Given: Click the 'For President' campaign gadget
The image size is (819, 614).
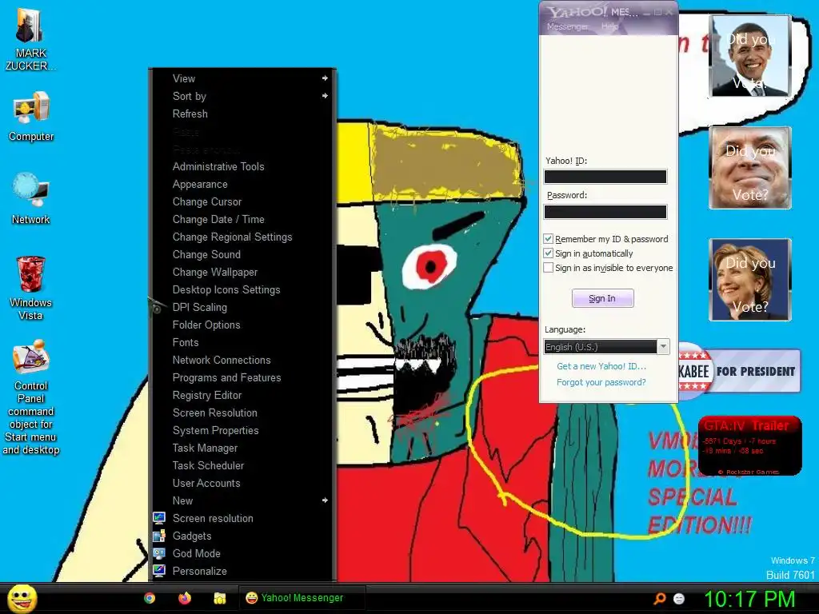Looking at the screenshot, I should point(740,371).
